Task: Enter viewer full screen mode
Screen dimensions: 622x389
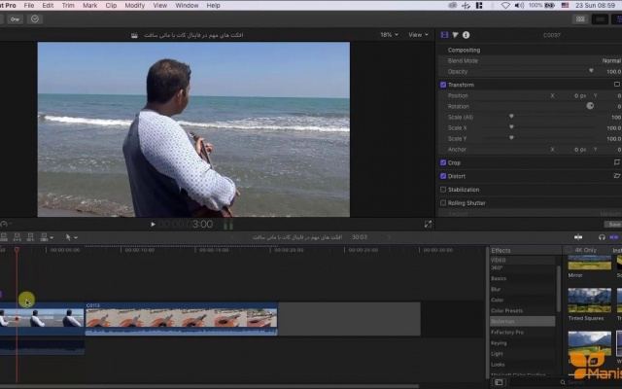Action: pyautogui.click(x=428, y=225)
